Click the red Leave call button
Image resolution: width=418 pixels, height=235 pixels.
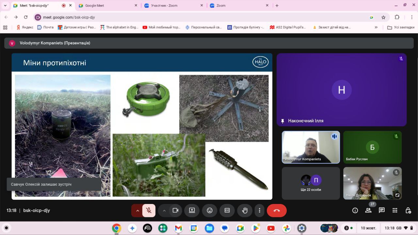click(x=277, y=211)
